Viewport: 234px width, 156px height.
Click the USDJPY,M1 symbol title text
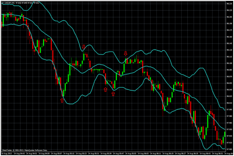point(9,3)
